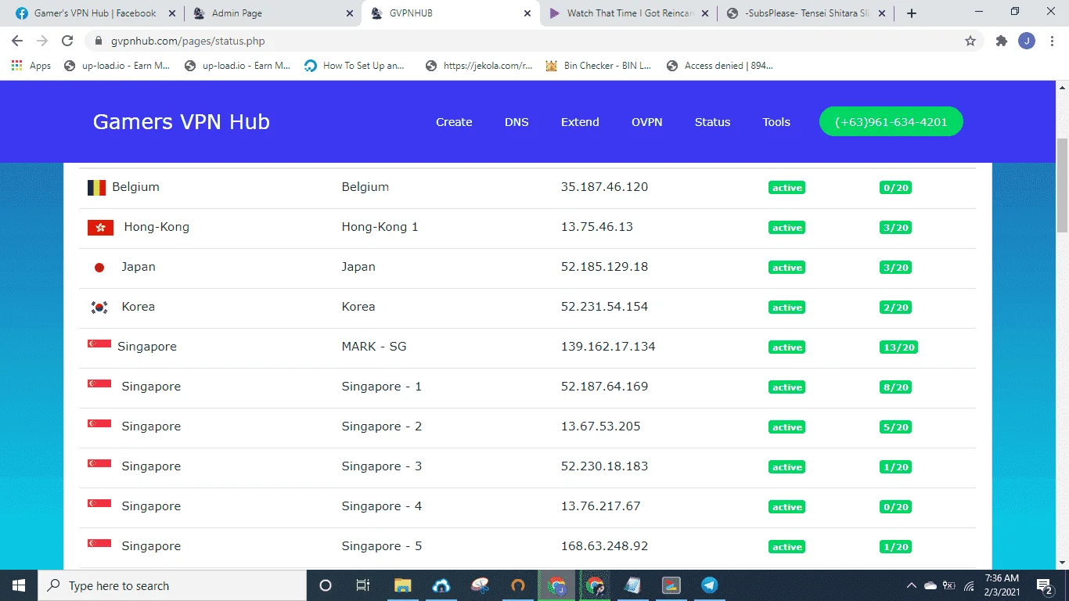Open the jekola.com bookmark
This screenshot has height=601, width=1069.
coord(479,66)
